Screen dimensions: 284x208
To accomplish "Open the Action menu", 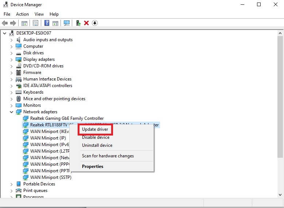I will (x=22, y=14).
